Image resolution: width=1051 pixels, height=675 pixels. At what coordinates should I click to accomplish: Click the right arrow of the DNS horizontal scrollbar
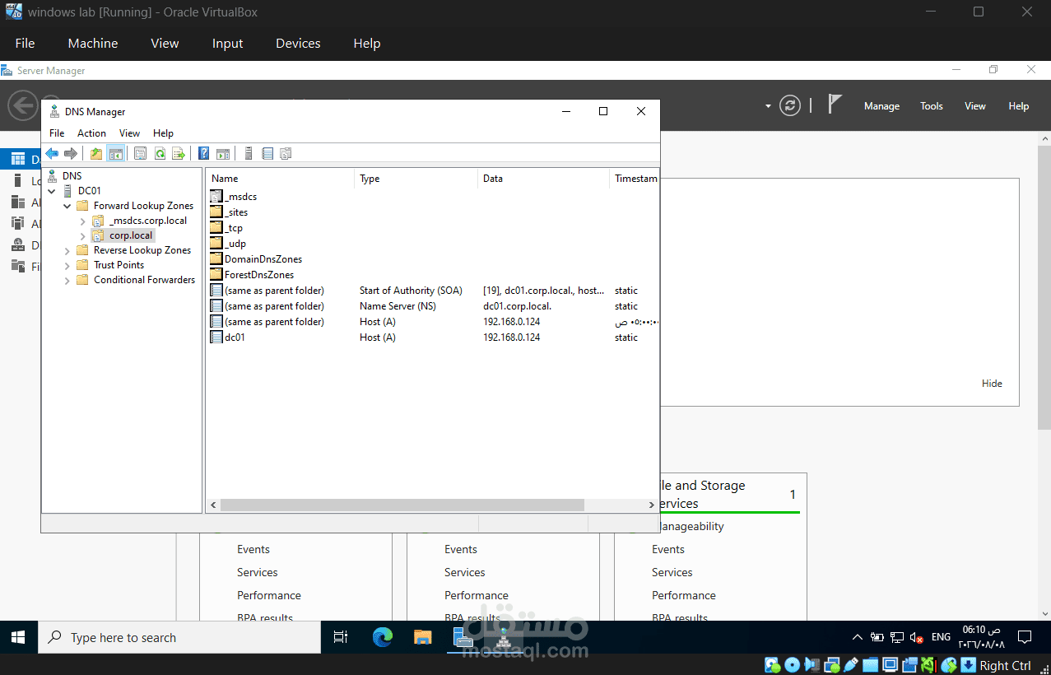(652, 505)
